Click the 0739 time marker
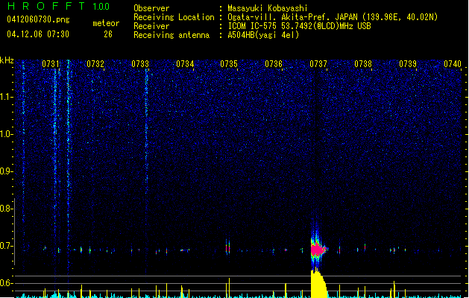 point(408,64)
